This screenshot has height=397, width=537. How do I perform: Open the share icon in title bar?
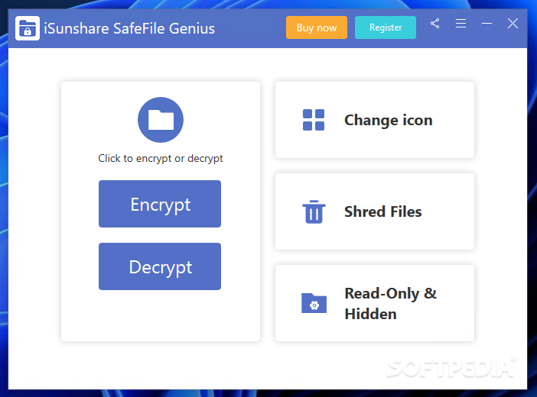pos(435,24)
